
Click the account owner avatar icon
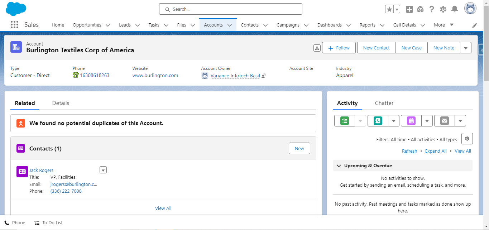point(205,76)
